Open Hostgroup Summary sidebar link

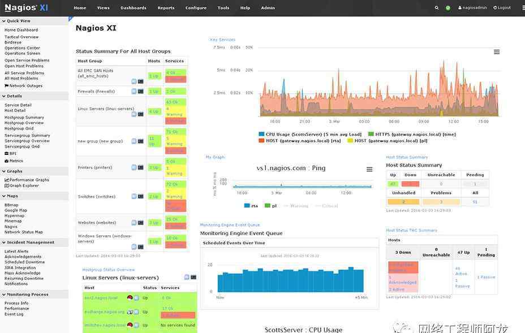[24, 118]
